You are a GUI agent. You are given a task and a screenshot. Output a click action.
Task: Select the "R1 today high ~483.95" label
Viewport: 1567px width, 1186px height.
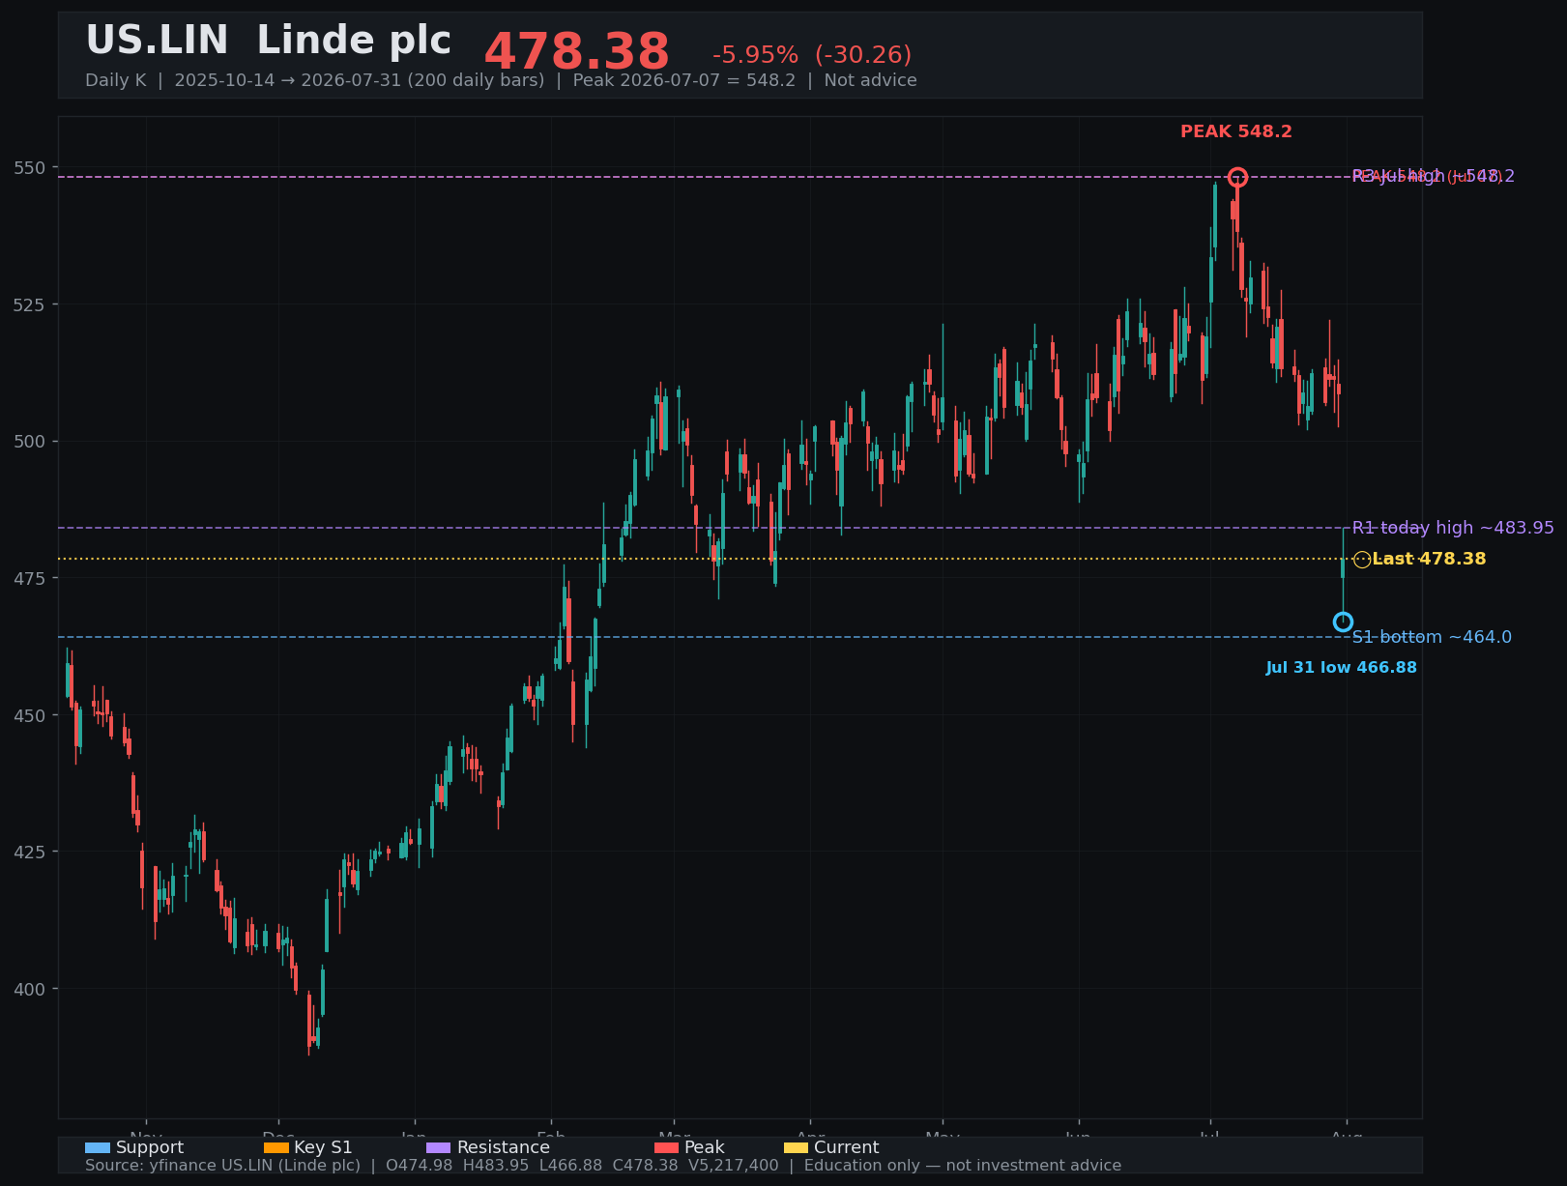[1453, 528]
